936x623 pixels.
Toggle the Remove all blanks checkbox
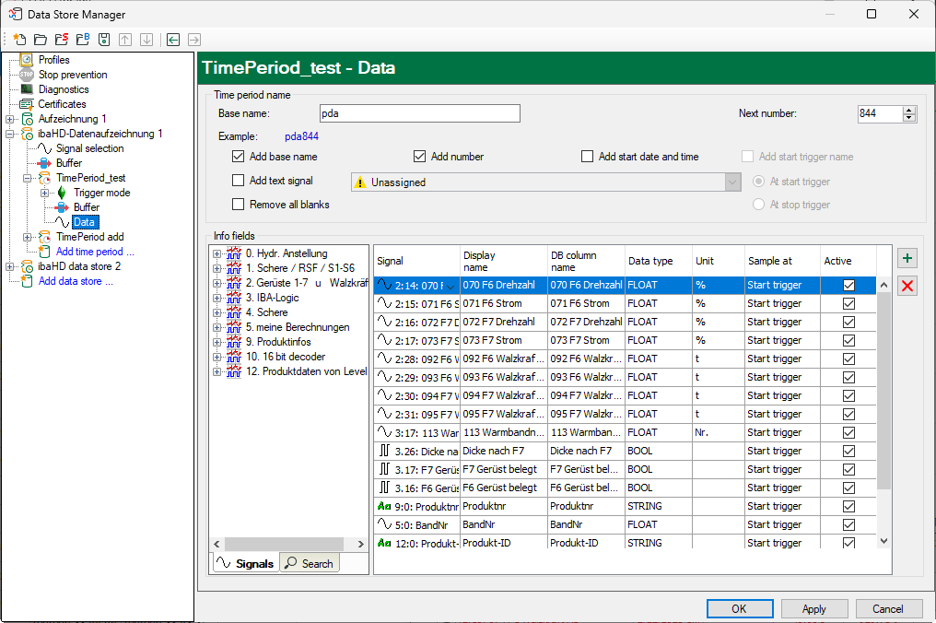point(239,205)
